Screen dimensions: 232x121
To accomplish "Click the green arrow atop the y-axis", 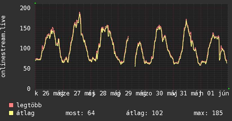I will [35, 3].
